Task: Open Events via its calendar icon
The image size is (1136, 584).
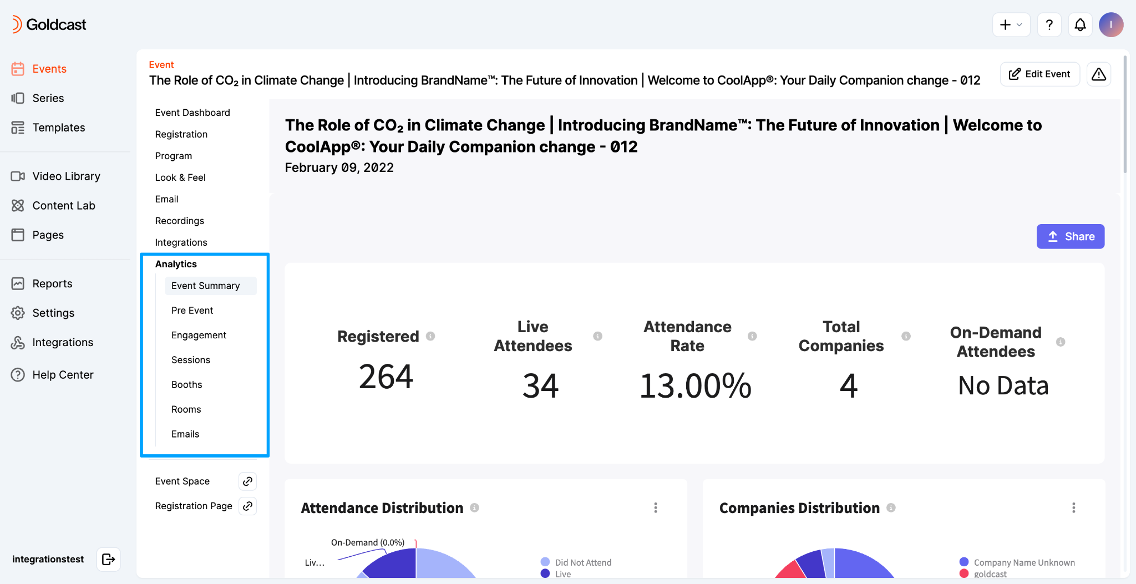Action: pos(18,69)
